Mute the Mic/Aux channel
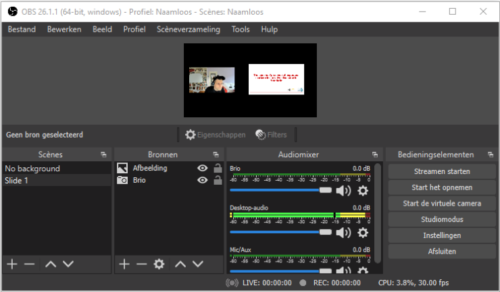Viewport: 500px width, 292px height. coord(343,270)
